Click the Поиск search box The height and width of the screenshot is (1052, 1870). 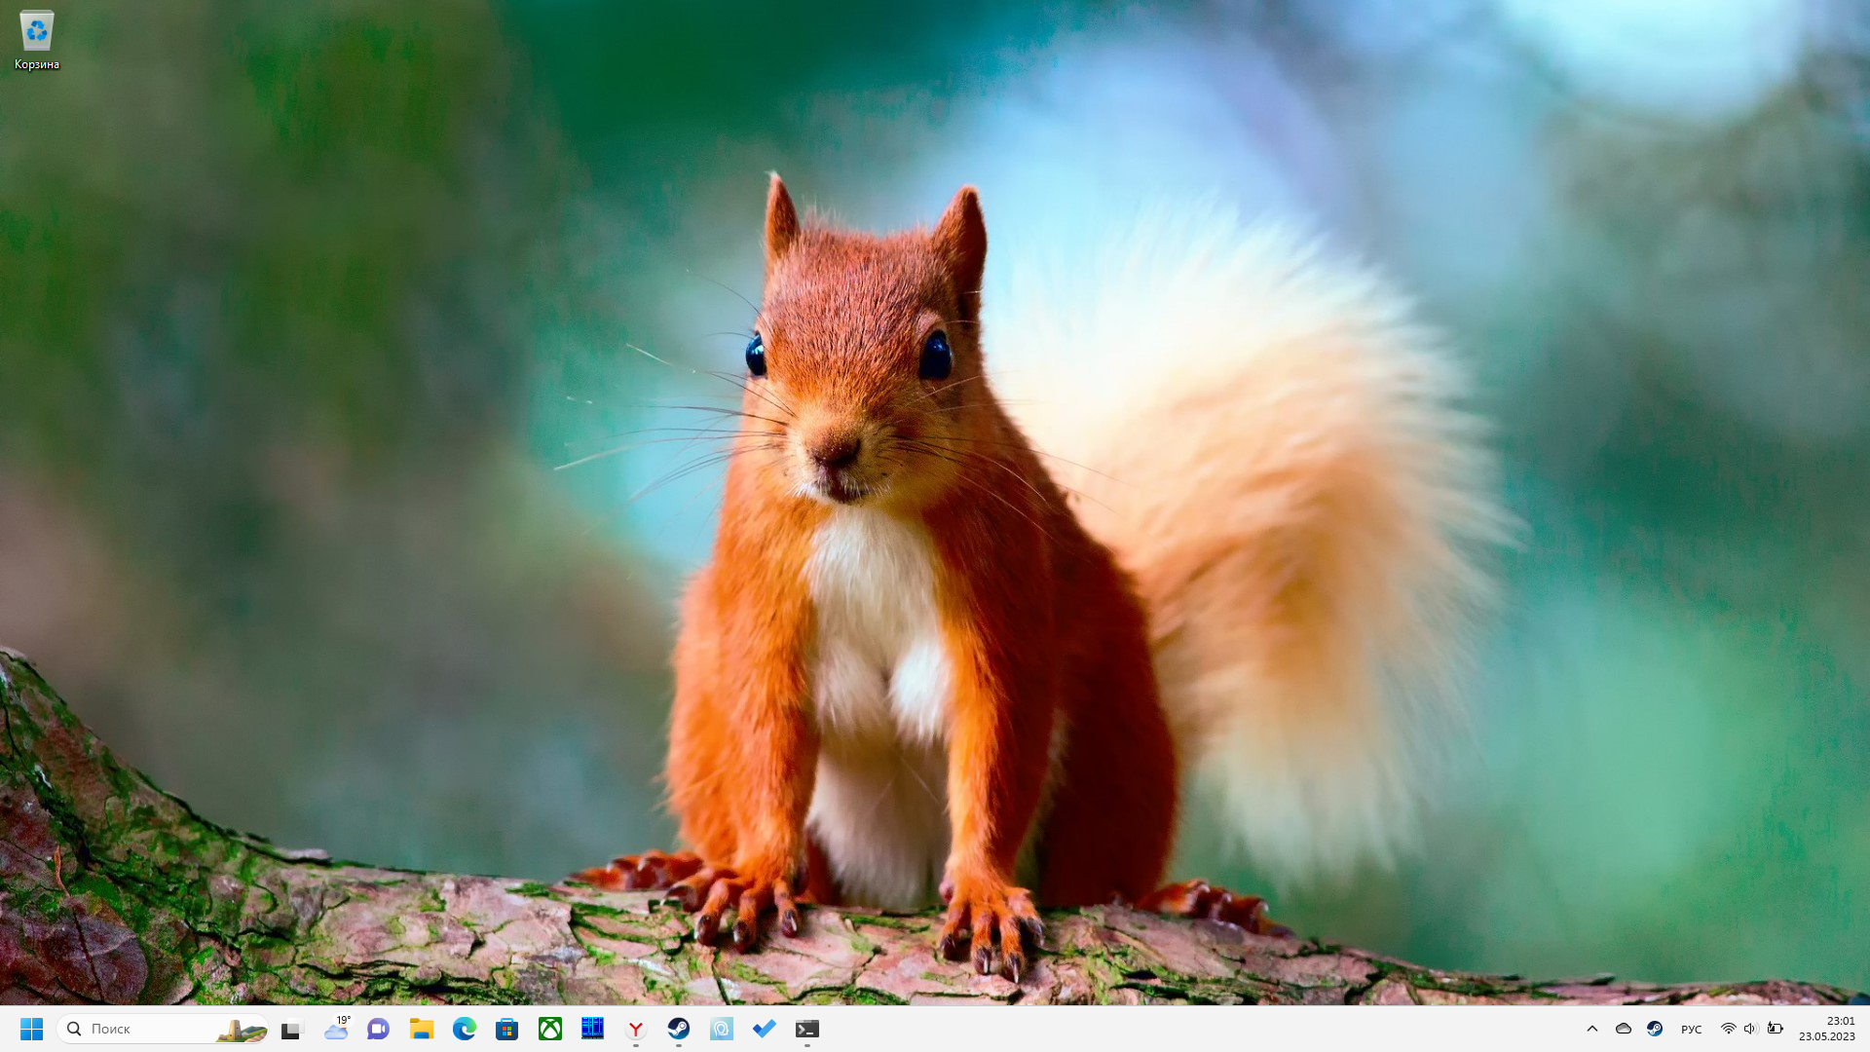146,1029
